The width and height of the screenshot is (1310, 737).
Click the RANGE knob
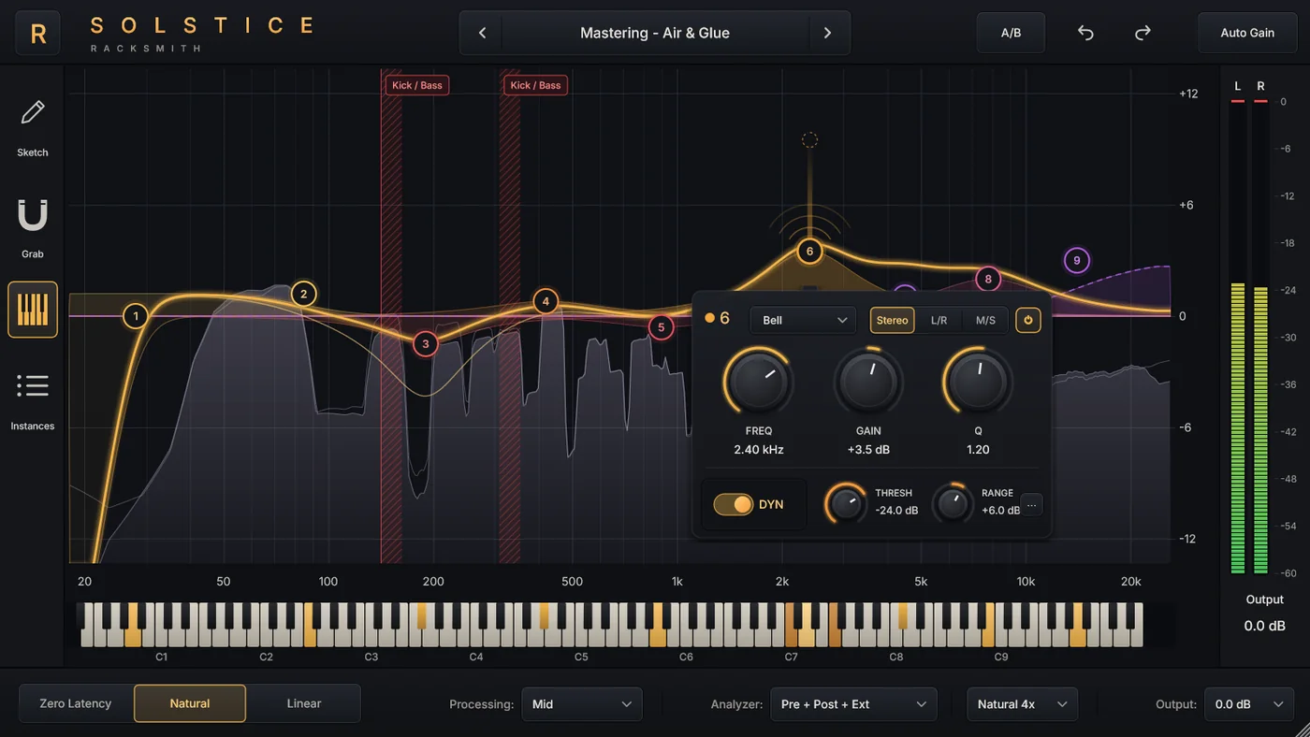(x=953, y=504)
